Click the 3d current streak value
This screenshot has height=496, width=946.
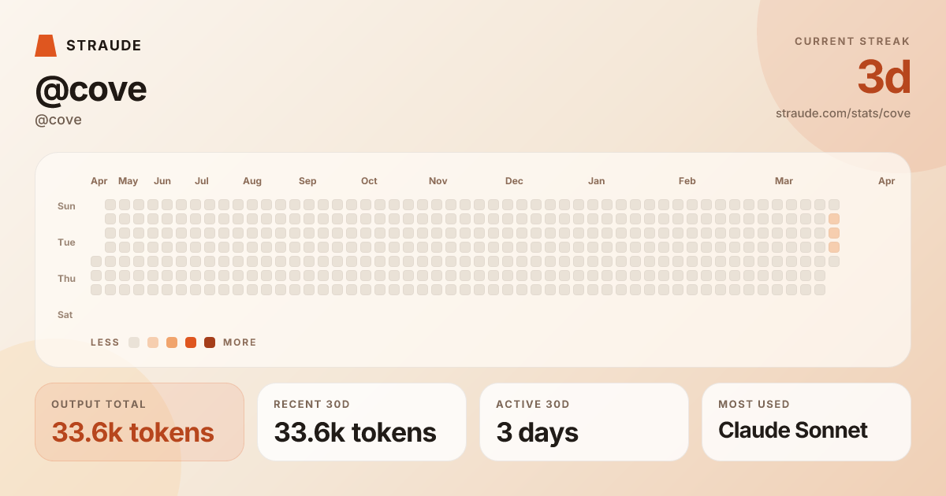pos(884,77)
